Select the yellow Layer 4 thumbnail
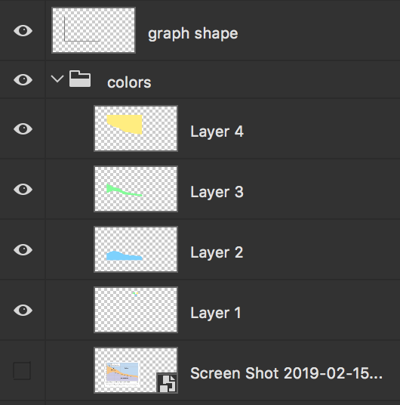400x405 pixels. click(x=136, y=128)
